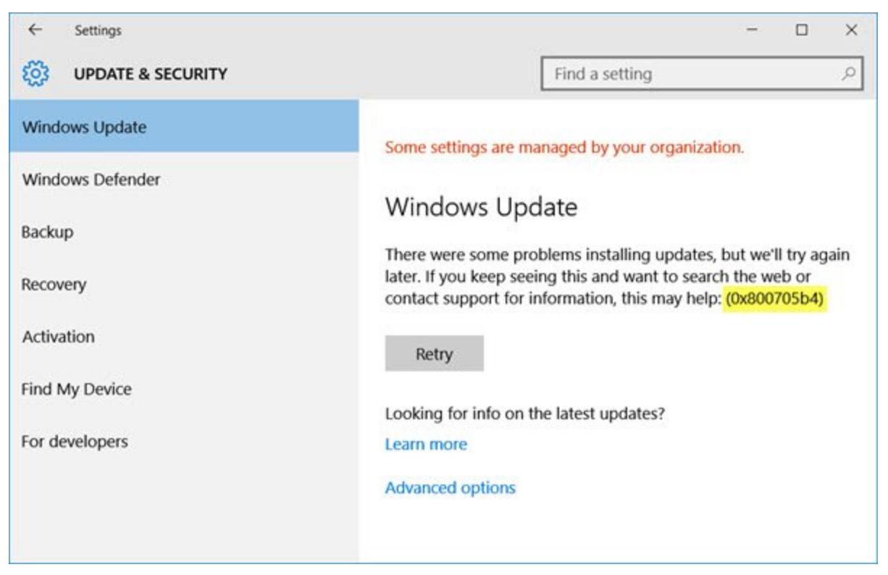The width and height of the screenshot is (888, 575).
Task: Click the back arrow in title bar
Action: click(34, 30)
